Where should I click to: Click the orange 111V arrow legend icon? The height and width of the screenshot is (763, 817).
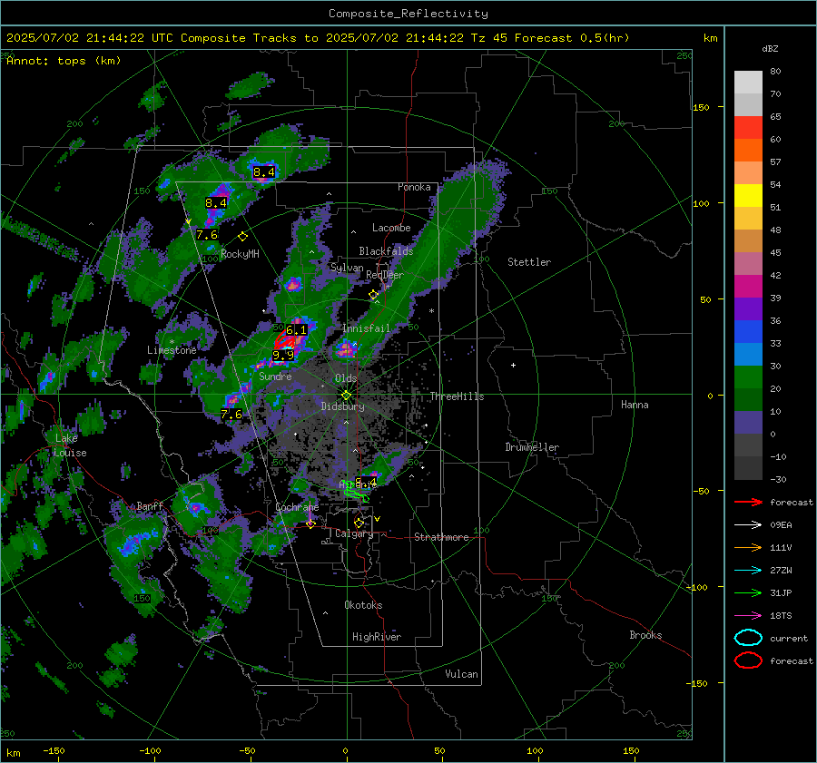(x=748, y=547)
